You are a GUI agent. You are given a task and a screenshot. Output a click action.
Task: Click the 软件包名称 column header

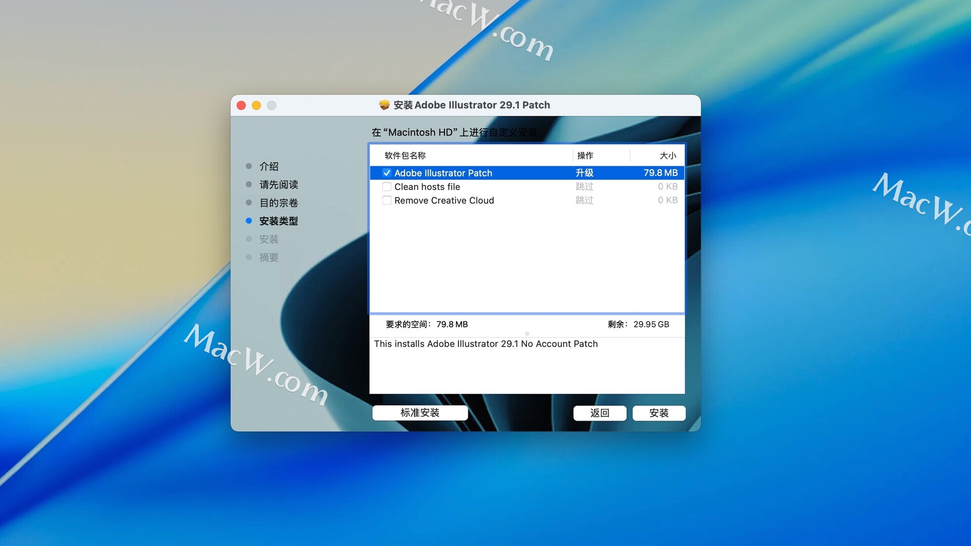[405, 156]
